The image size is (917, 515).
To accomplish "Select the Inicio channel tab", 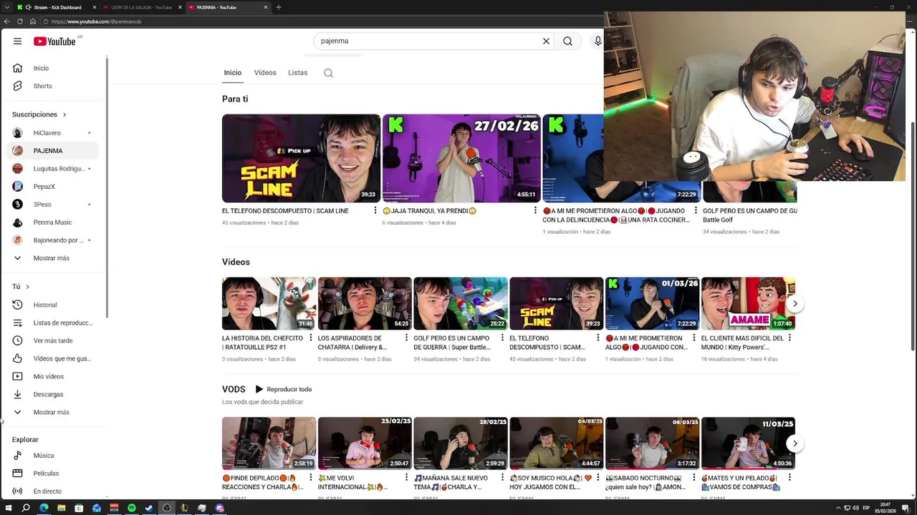I will pyautogui.click(x=232, y=73).
